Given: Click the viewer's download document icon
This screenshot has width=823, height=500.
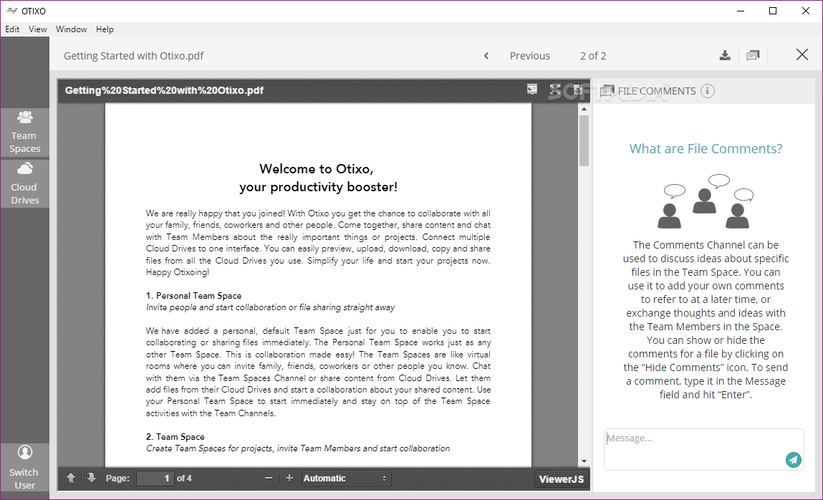Looking at the screenshot, I should tap(577, 90).
